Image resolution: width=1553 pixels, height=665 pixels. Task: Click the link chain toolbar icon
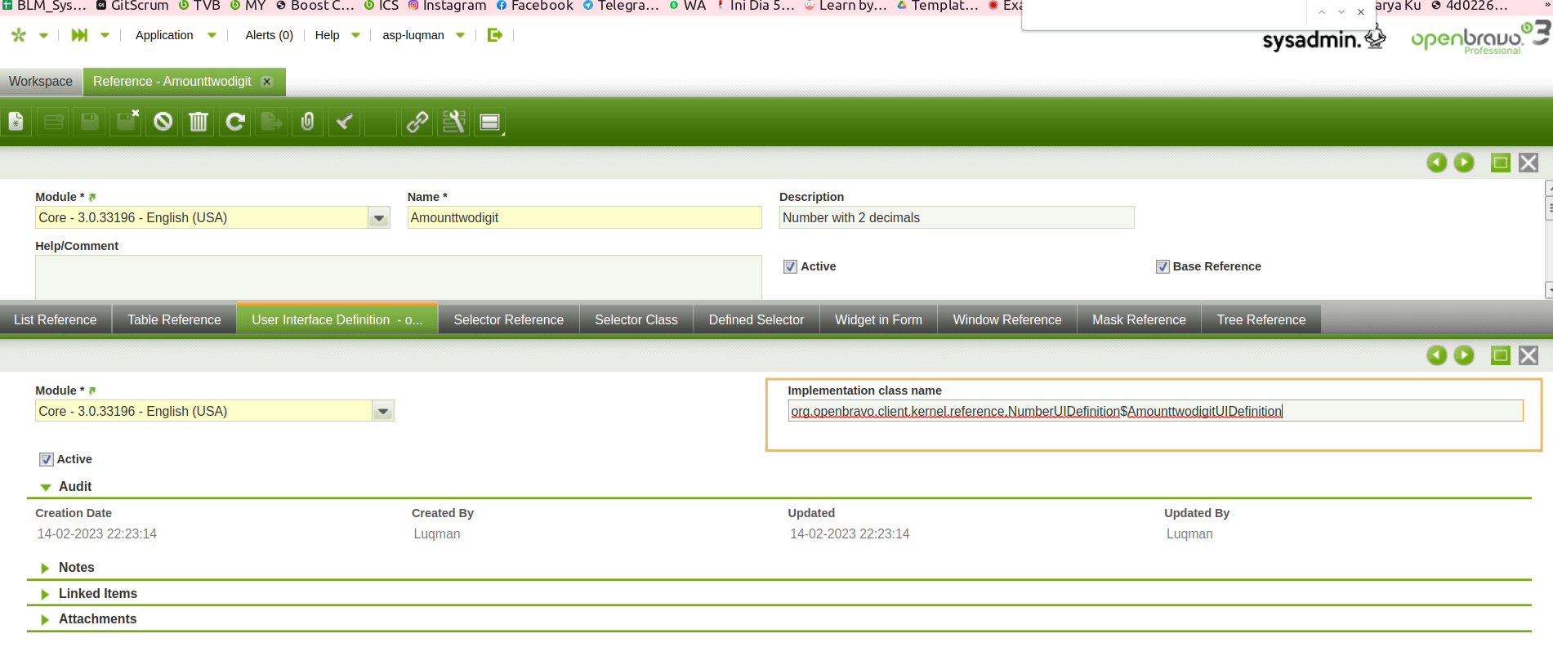(417, 123)
